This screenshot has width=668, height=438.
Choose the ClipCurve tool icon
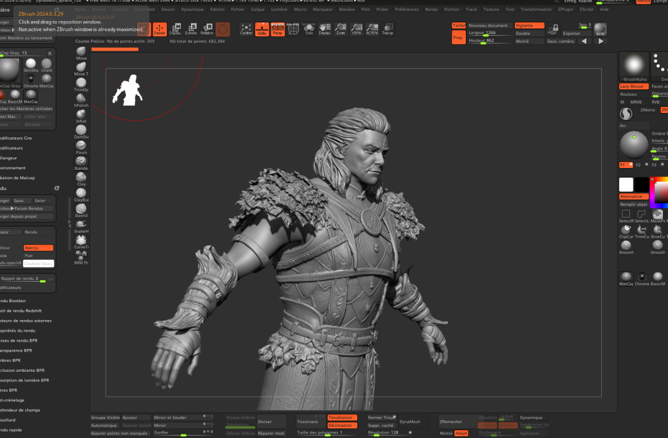pyautogui.click(x=626, y=232)
